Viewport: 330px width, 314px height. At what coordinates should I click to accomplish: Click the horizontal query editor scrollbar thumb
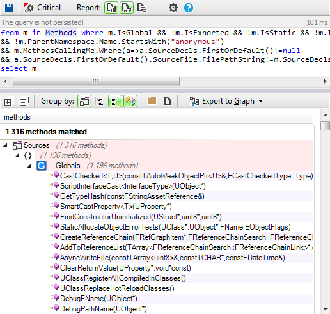(x=95, y=81)
